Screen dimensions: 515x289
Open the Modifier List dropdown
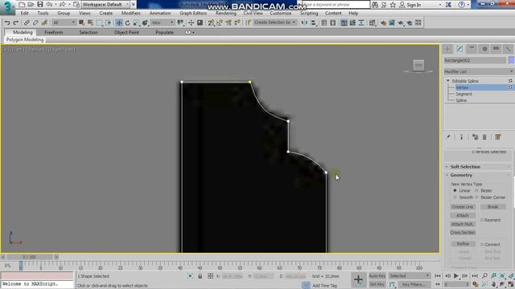coord(479,71)
